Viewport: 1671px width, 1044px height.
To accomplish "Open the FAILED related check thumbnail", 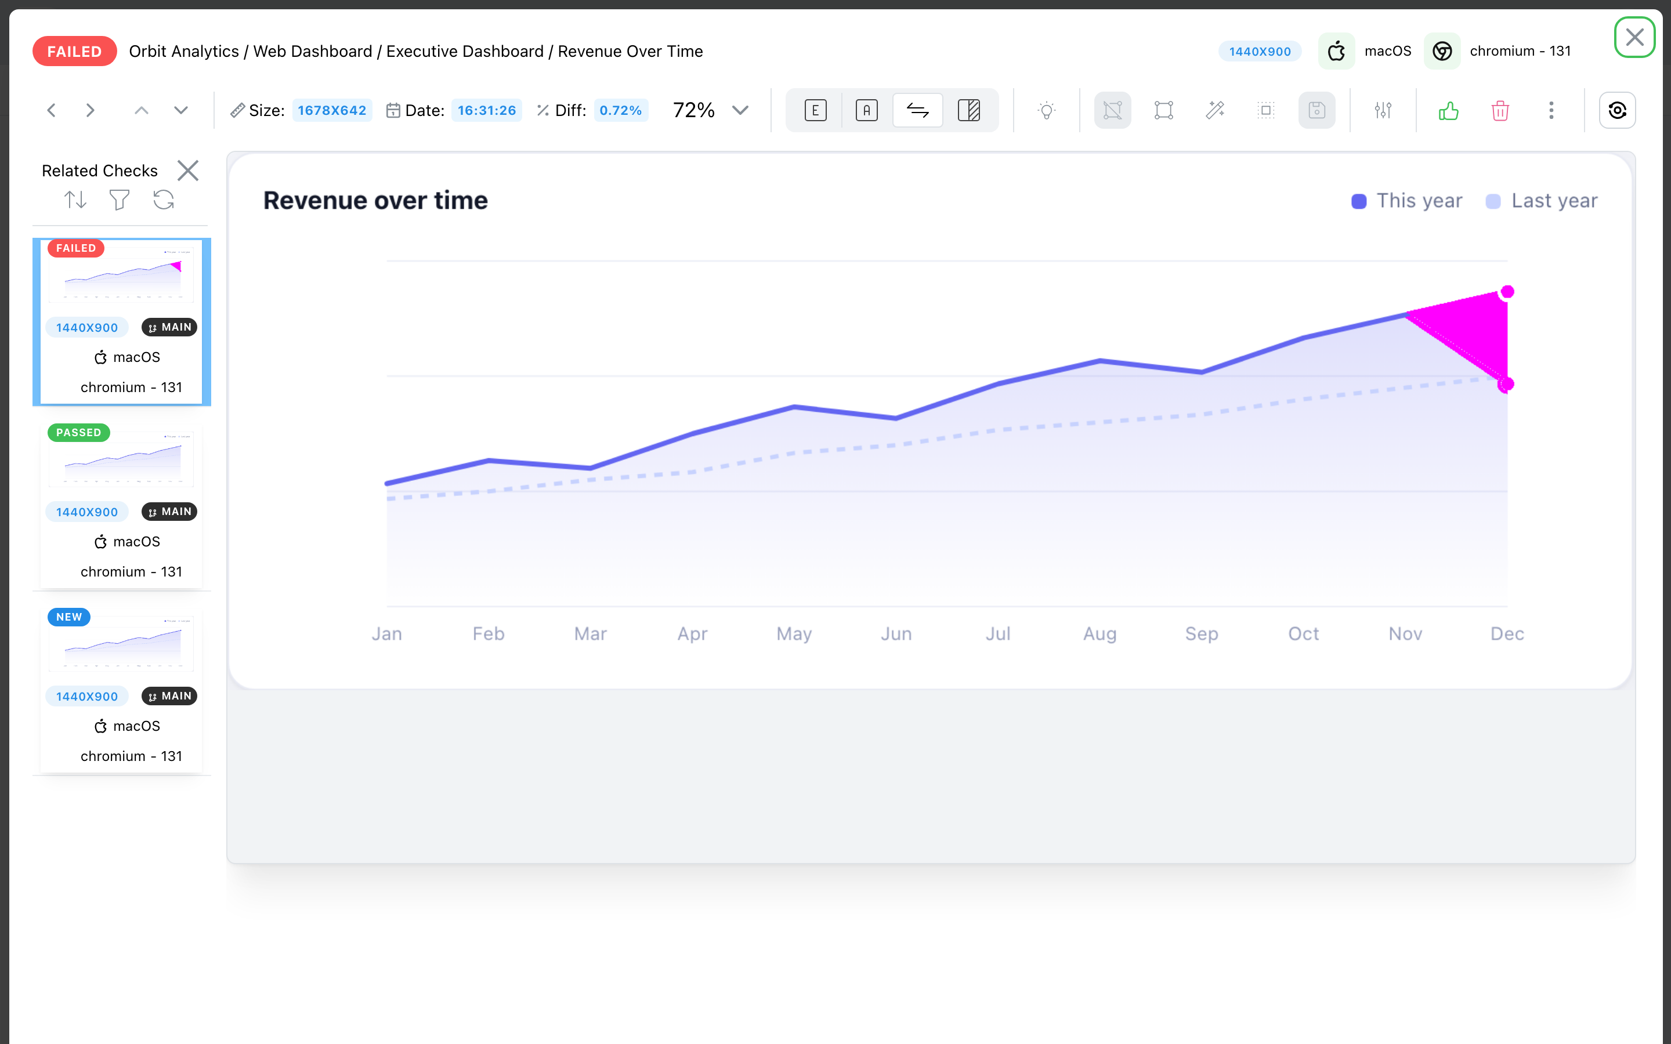I will point(121,274).
